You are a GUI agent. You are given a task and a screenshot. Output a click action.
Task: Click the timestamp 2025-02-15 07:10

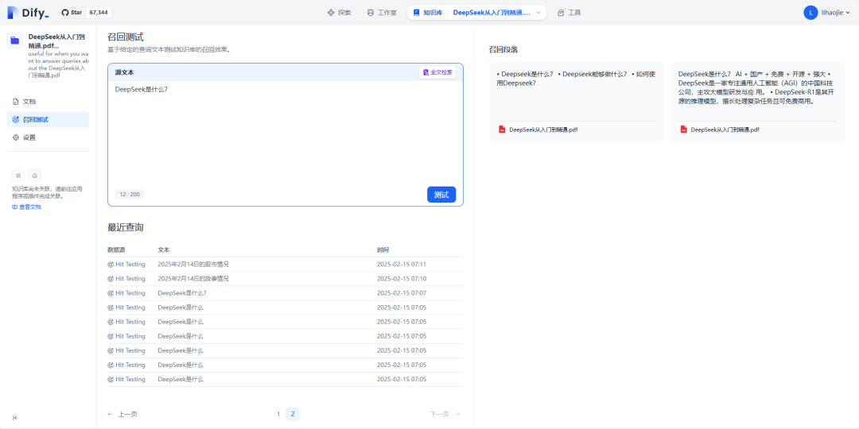coord(402,279)
